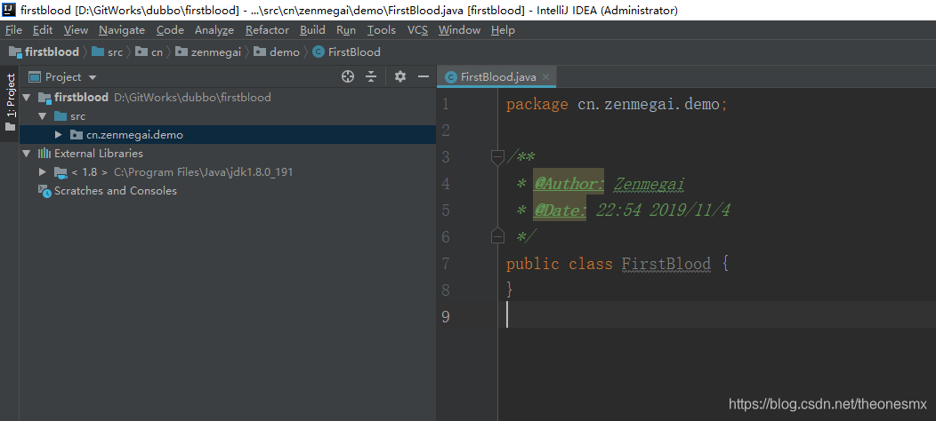Click the @Author tag in the comment
The width and height of the screenshot is (936, 421).
click(569, 184)
